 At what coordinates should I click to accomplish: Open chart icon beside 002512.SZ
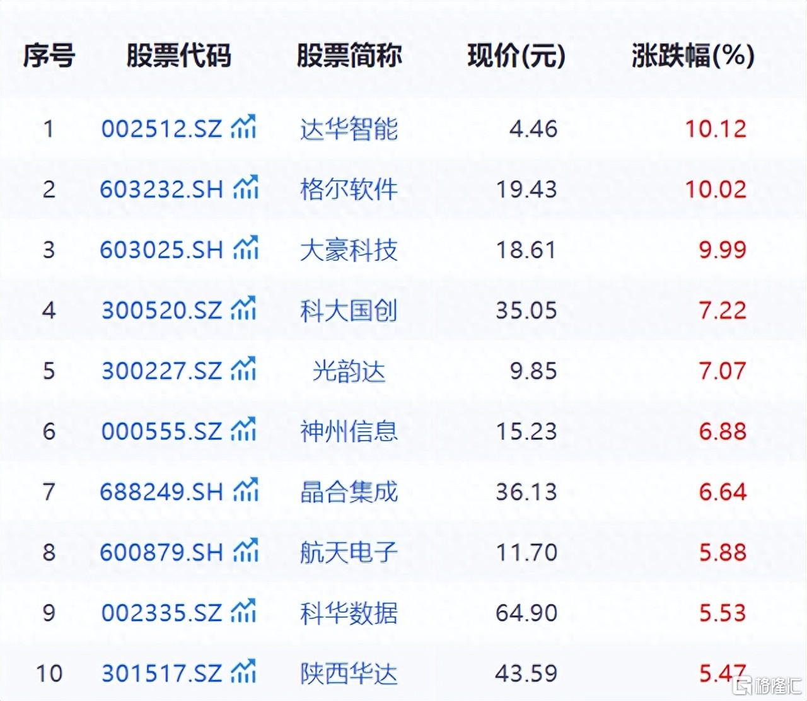(x=243, y=127)
